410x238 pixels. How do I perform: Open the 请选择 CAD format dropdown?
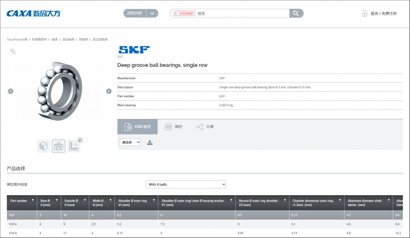(130, 142)
